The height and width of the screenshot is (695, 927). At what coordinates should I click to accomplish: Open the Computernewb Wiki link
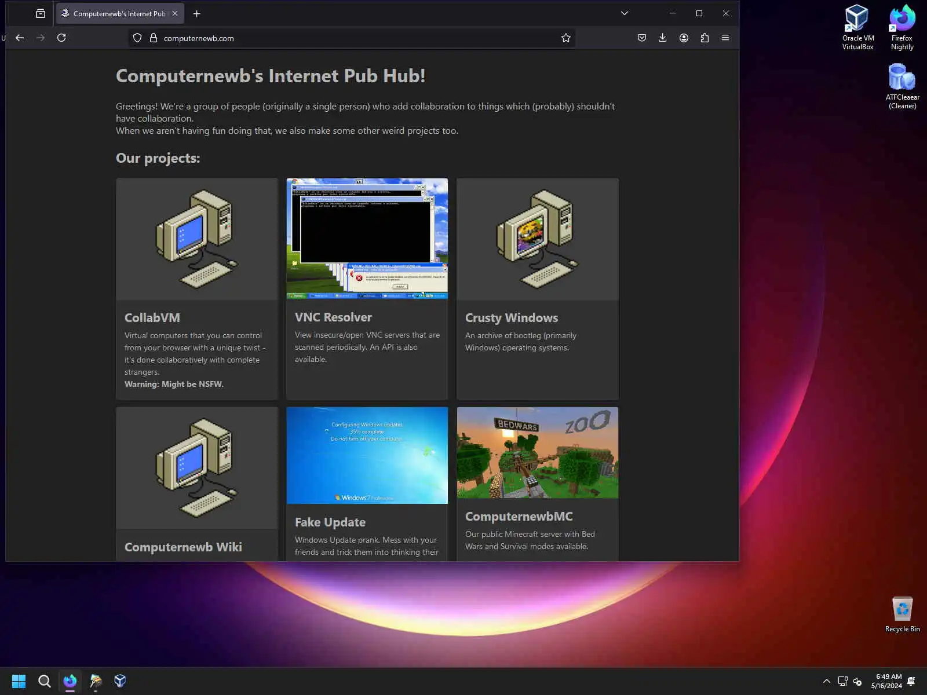point(183,547)
